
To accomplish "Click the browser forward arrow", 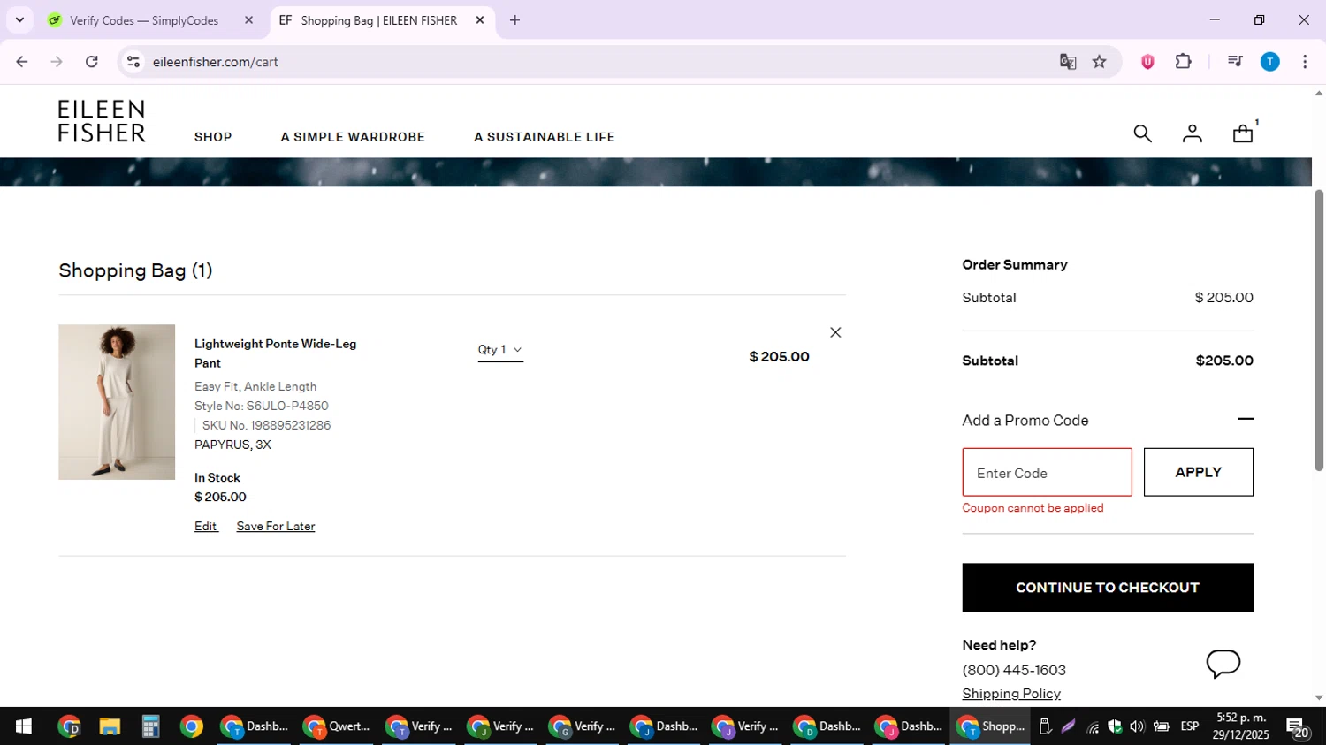I will tap(57, 62).
